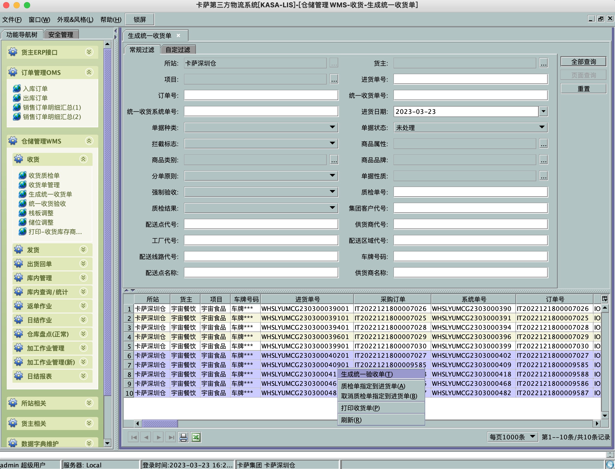This screenshot has width=615, height=469.
Task: Collapse the 订单管理OMS section
Action: [x=89, y=72]
